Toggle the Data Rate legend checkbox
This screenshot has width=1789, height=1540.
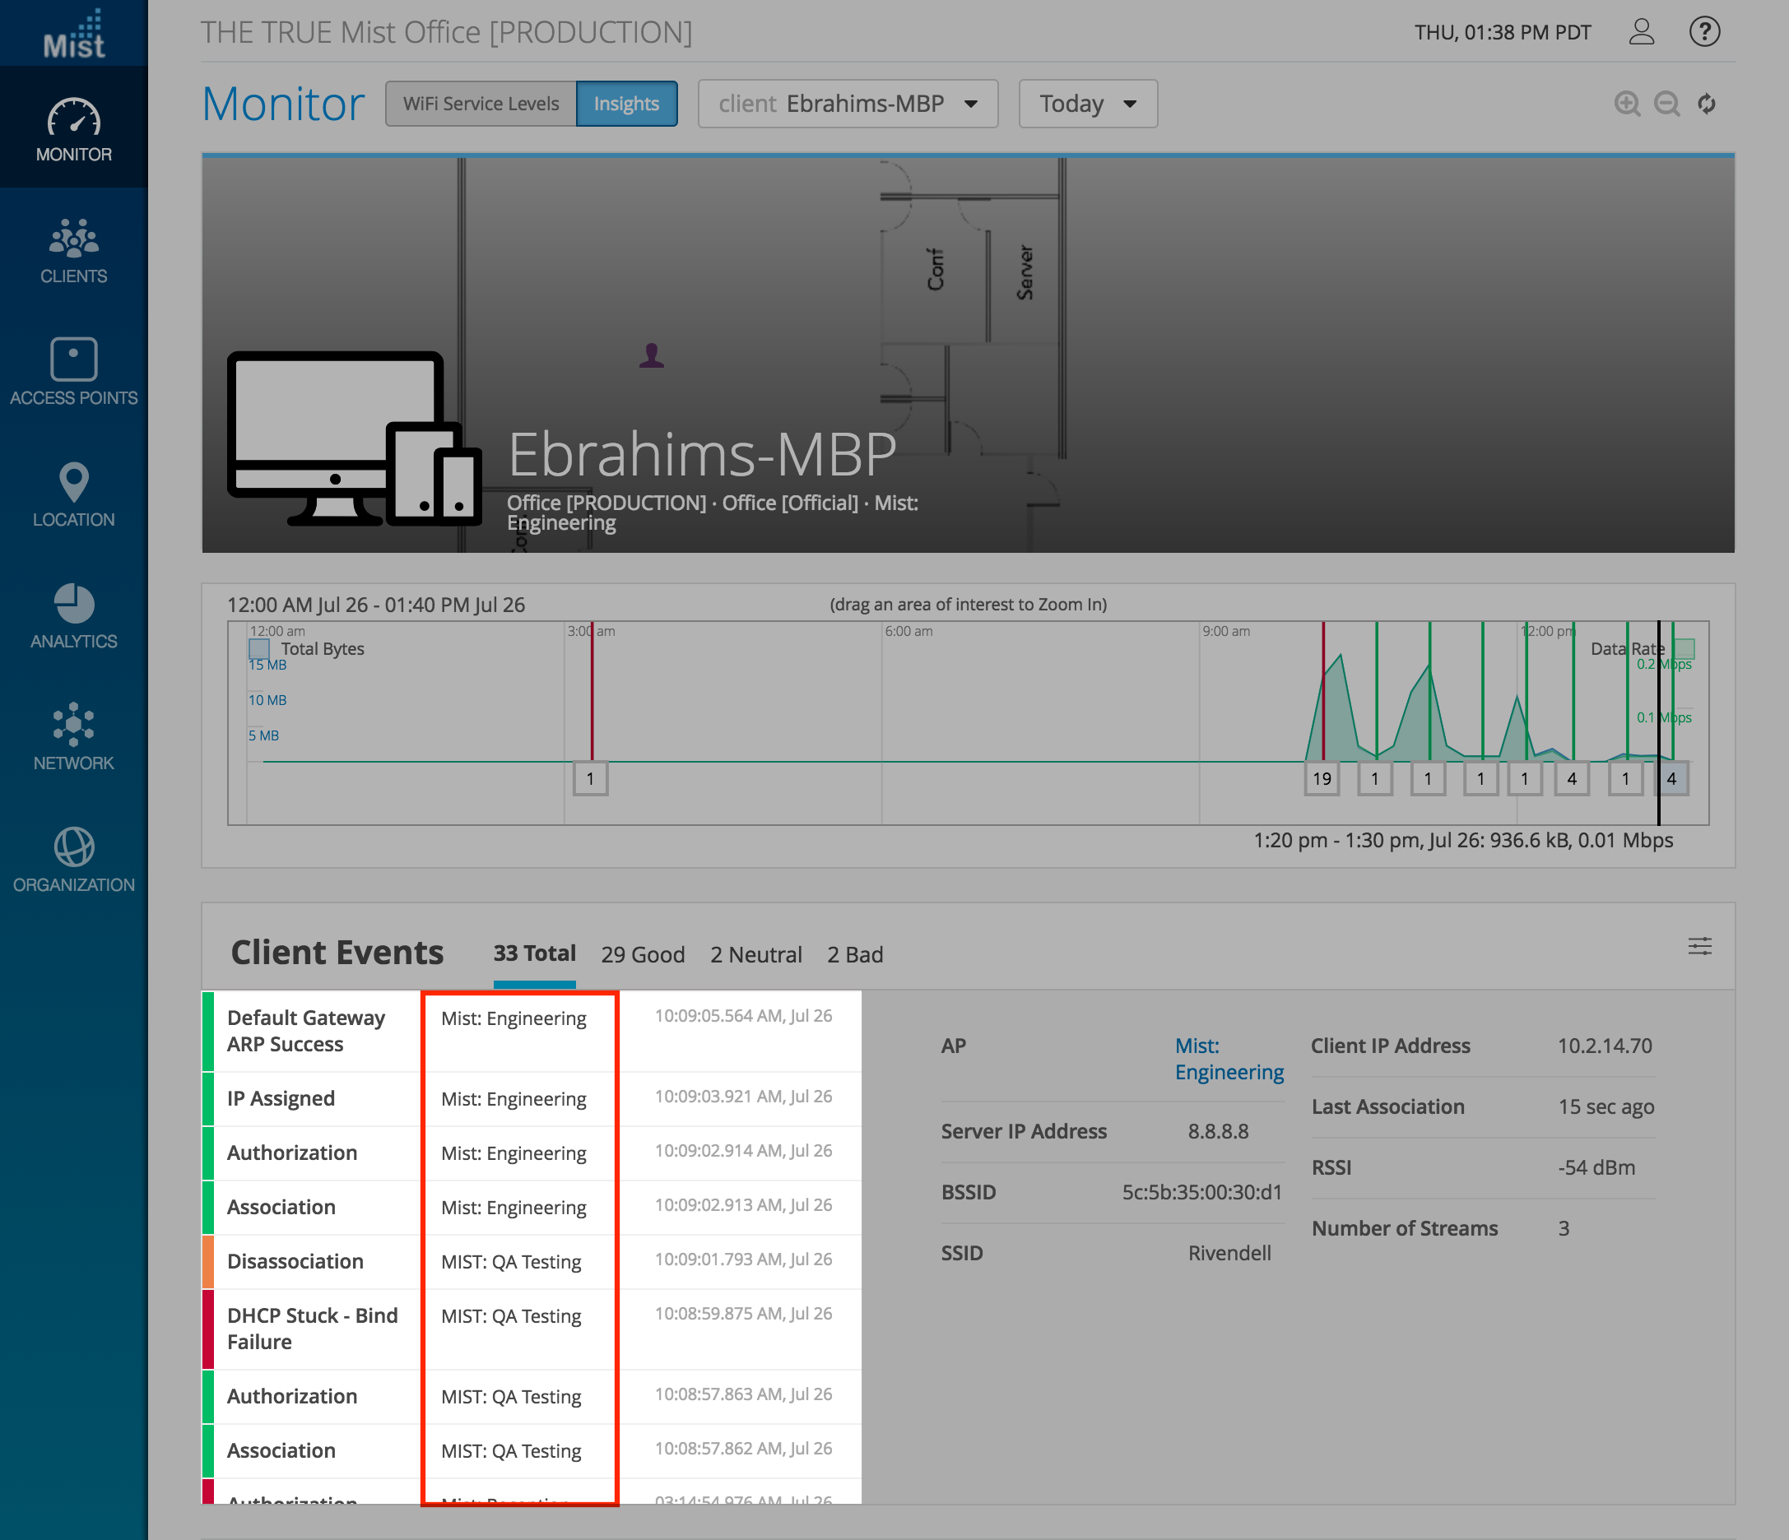[1684, 648]
